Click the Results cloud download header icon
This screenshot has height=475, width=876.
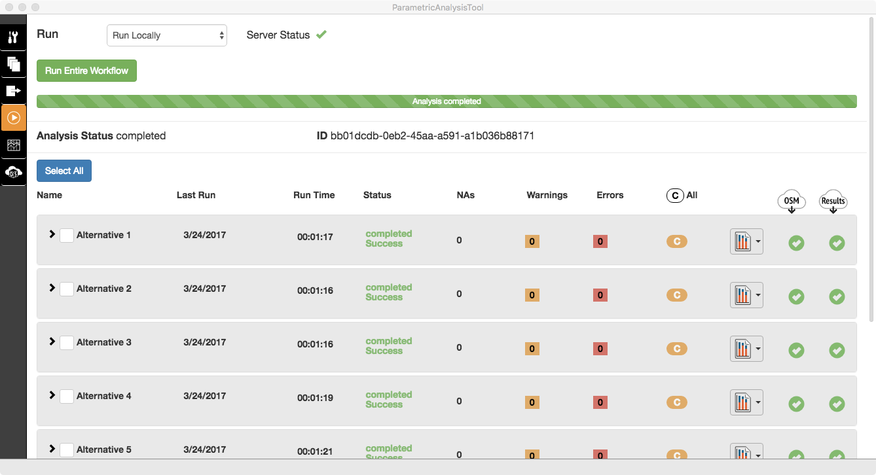click(833, 202)
